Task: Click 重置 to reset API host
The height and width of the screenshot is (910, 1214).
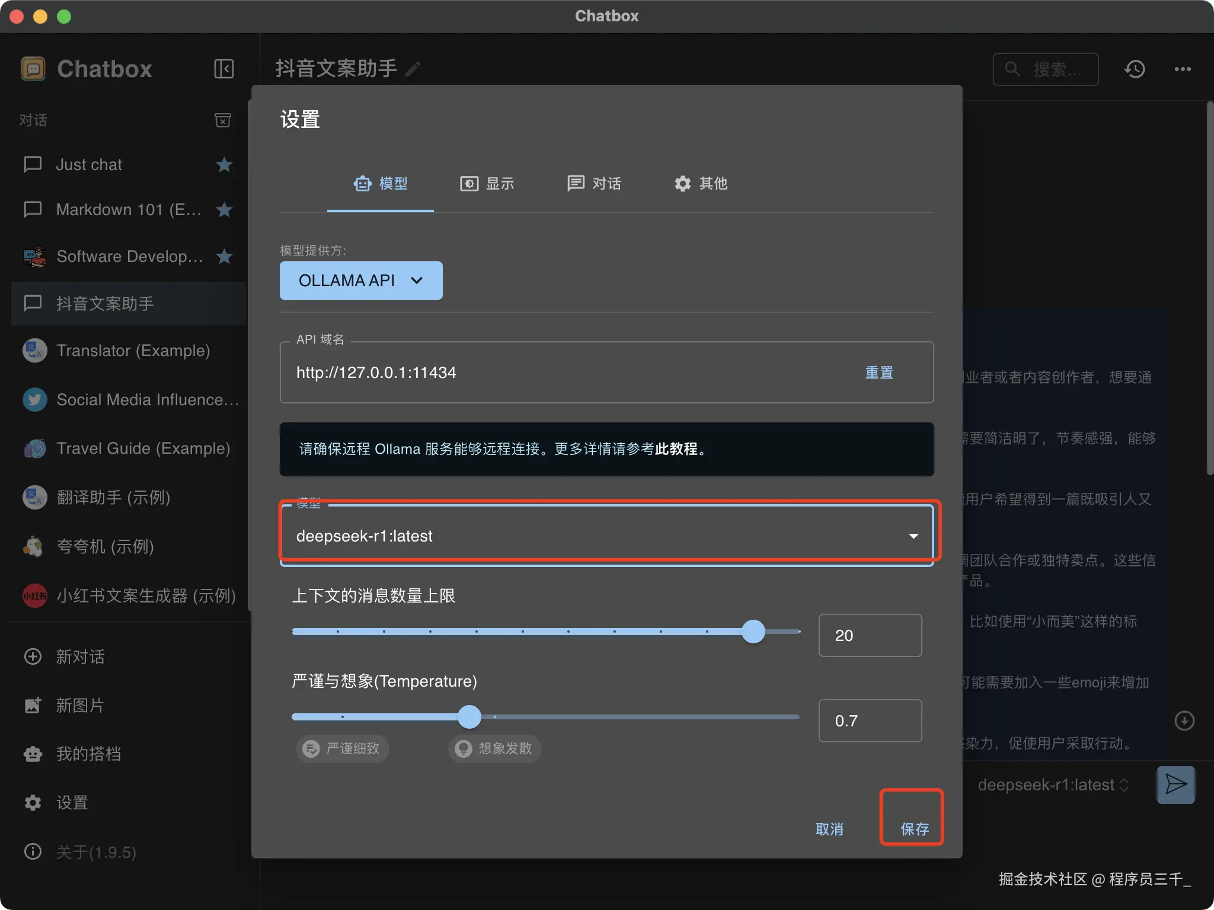Action: (x=878, y=373)
